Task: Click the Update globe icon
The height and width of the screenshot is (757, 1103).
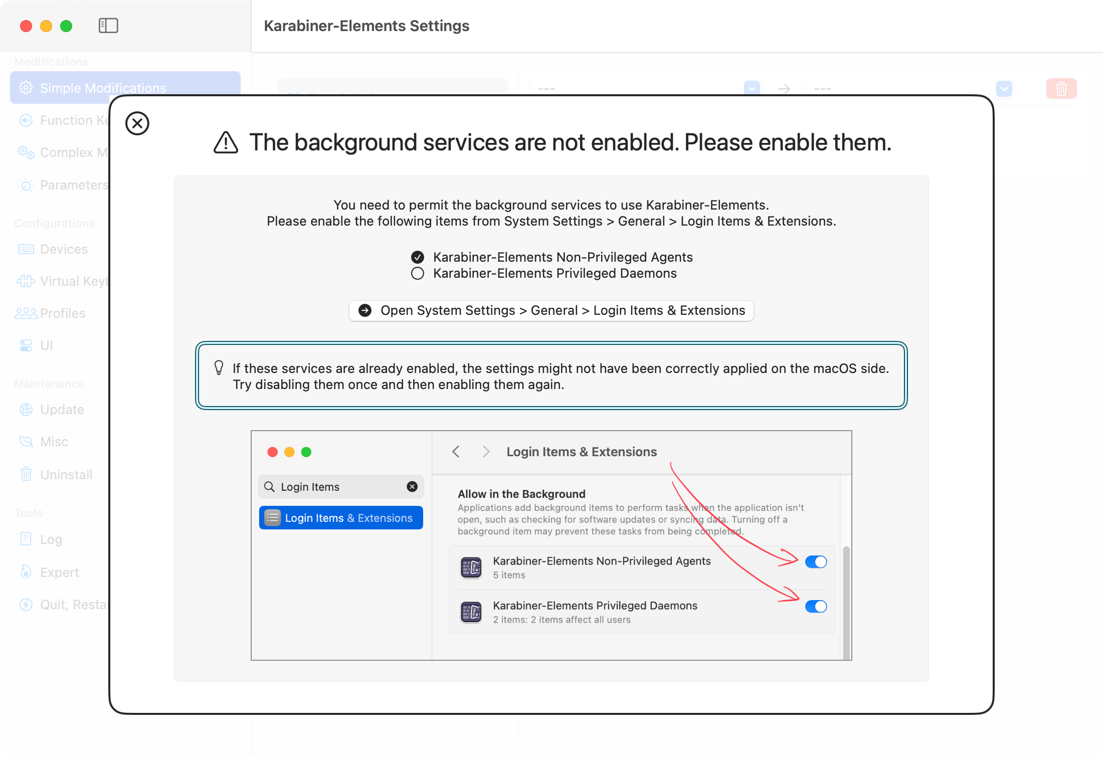Action: [26, 410]
